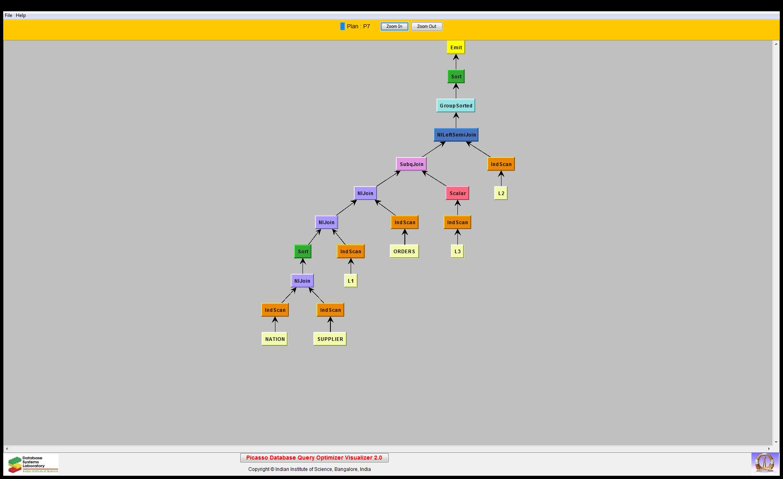
Task: Click the horizontal scrollbar right arrow
Action: click(769, 449)
